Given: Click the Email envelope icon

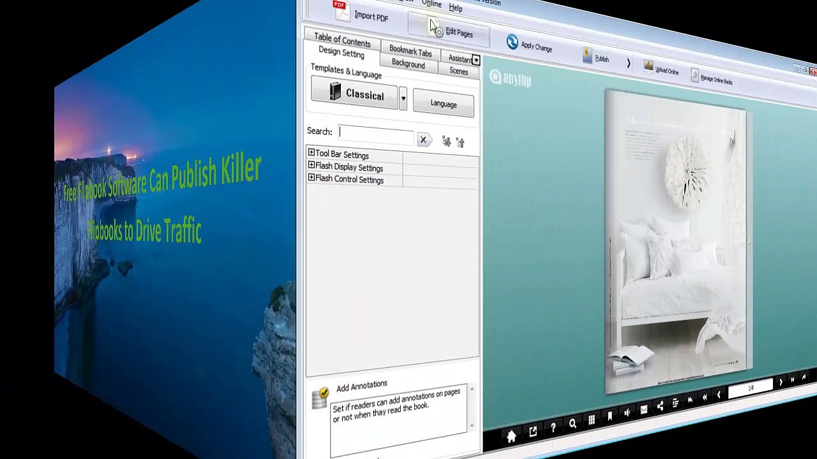Looking at the screenshot, I should pyautogui.click(x=643, y=409).
